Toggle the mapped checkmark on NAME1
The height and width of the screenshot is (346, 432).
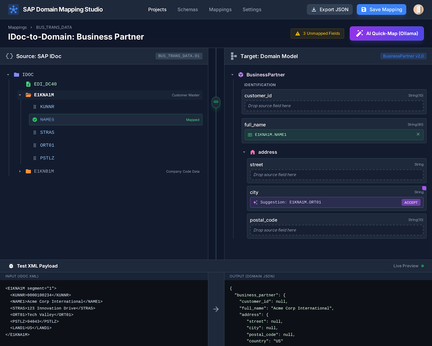tap(35, 119)
